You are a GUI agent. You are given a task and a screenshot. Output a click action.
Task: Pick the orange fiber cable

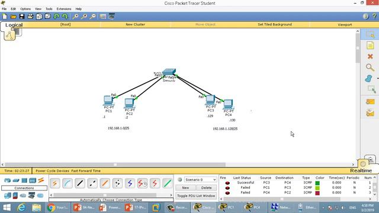(105, 183)
